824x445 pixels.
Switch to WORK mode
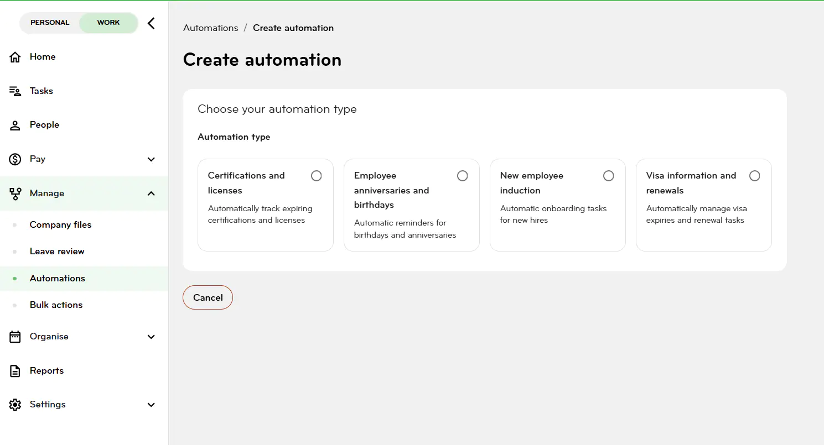pyautogui.click(x=108, y=23)
